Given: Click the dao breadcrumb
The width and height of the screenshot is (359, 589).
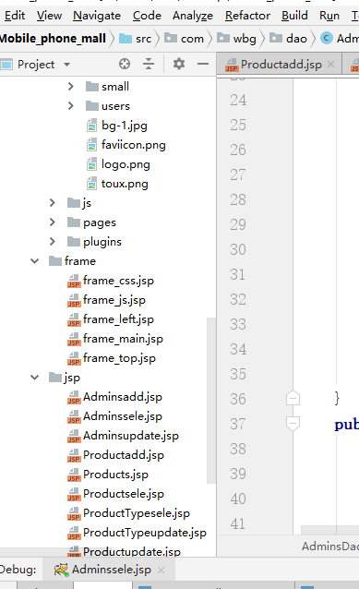Looking at the screenshot, I should (x=289, y=39).
